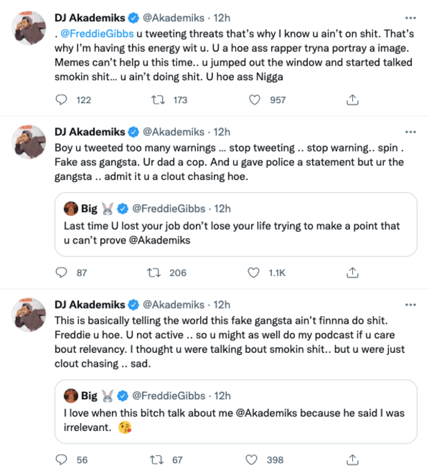Retweet the tweet with 173 retweets
Viewport: 429px width, 474px height.
coord(158,100)
